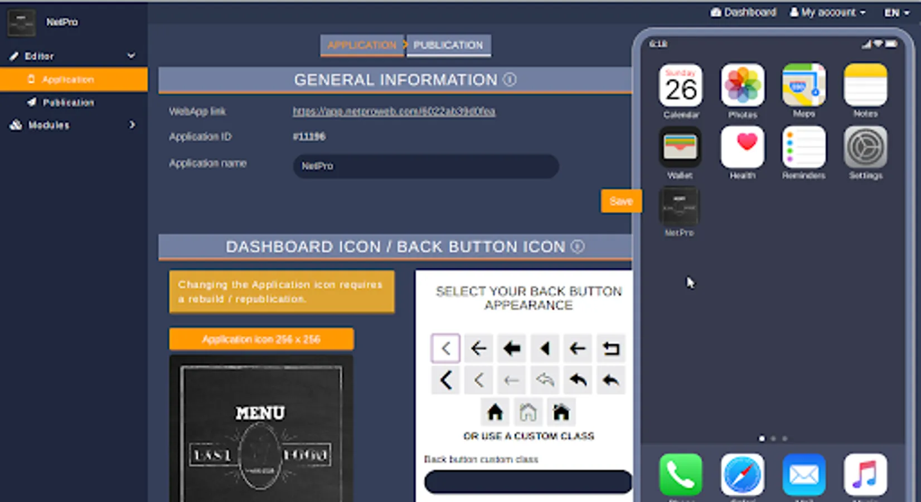Click the MENU application icon thumbnail
This screenshot has width=921, height=502.
click(x=261, y=428)
